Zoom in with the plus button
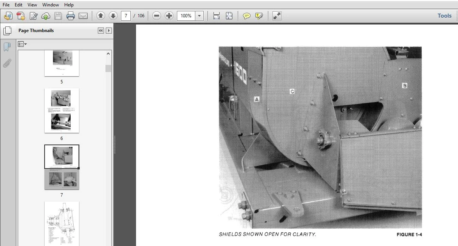This screenshot has height=246, width=458. (x=169, y=16)
